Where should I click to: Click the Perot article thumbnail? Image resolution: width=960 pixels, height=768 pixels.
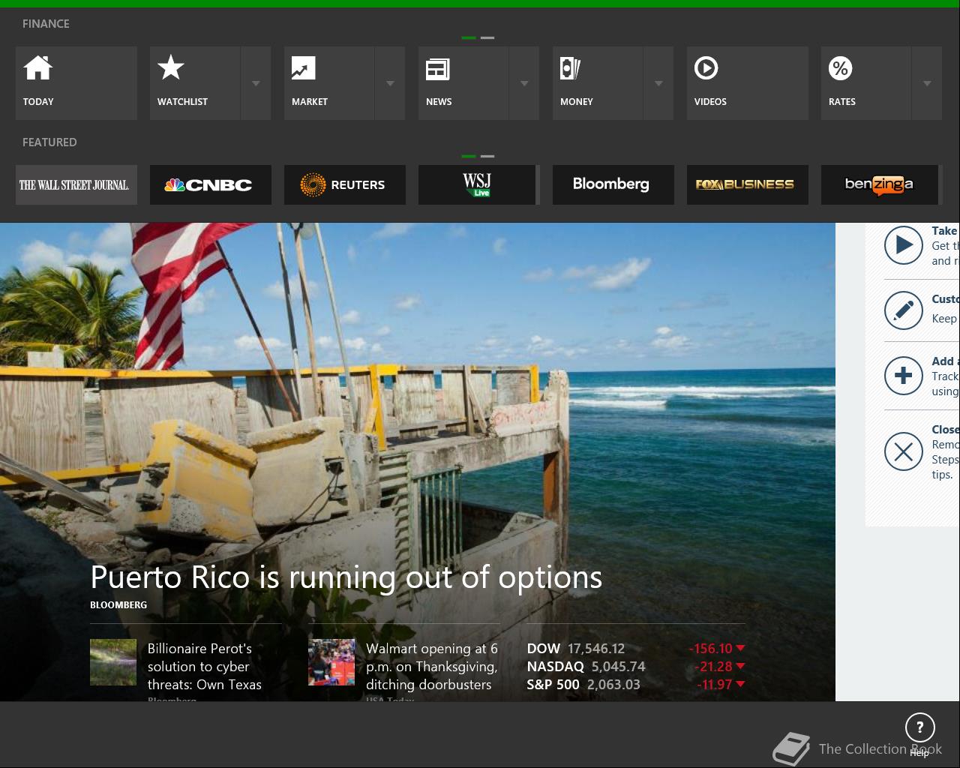pyautogui.click(x=113, y=662)
